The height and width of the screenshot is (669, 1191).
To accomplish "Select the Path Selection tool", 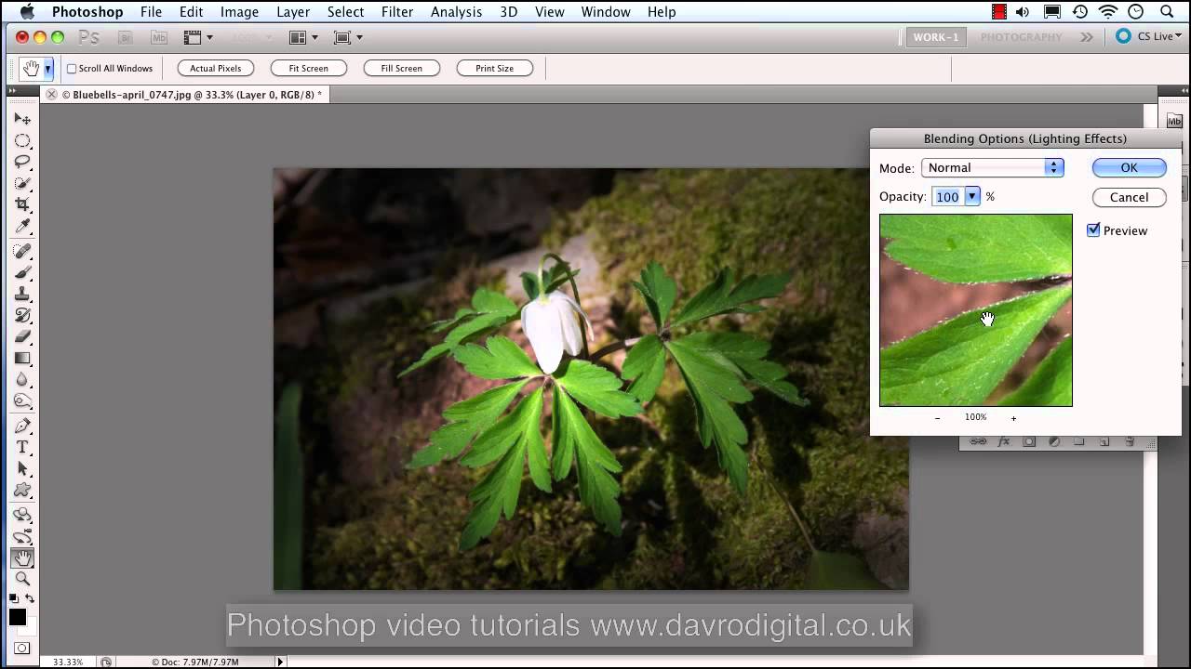I will point(22,468).
